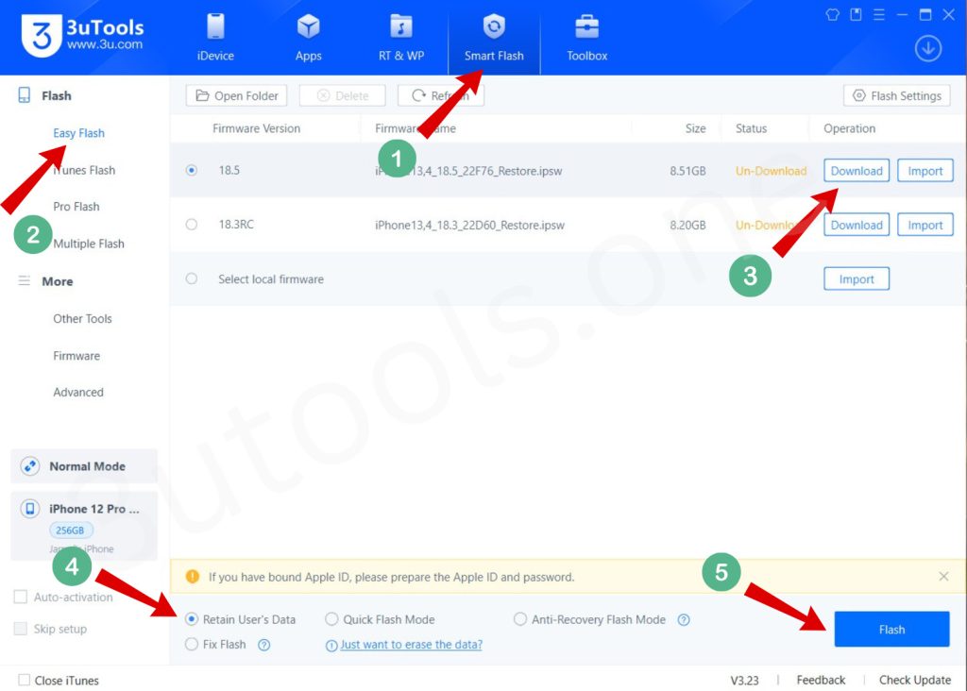Screen dimensions: 967x691
Task: Toggle Skip setup checkbox
Action: pyautogui.click(x=21, y=629)
